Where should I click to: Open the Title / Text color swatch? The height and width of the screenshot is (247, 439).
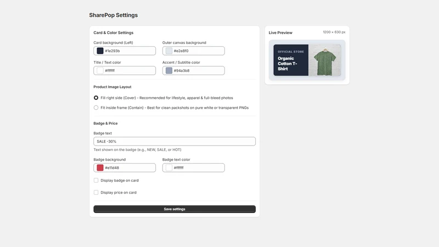[x=100, y=71]
